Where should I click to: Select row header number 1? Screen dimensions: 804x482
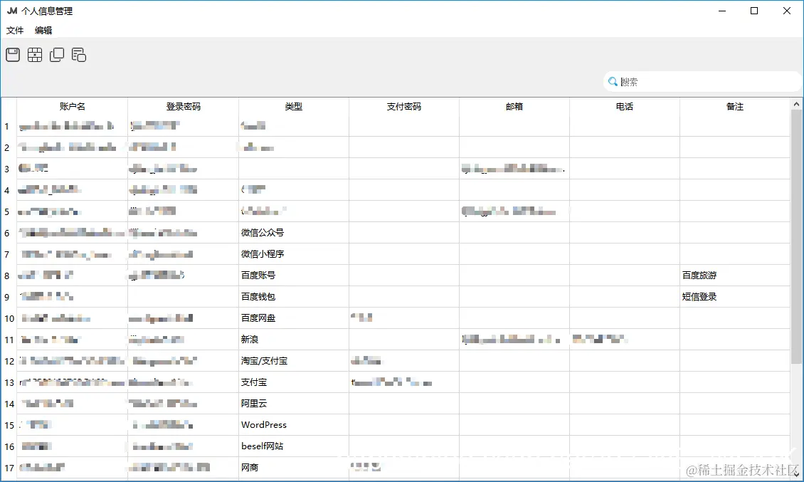(x=9, y=126)
